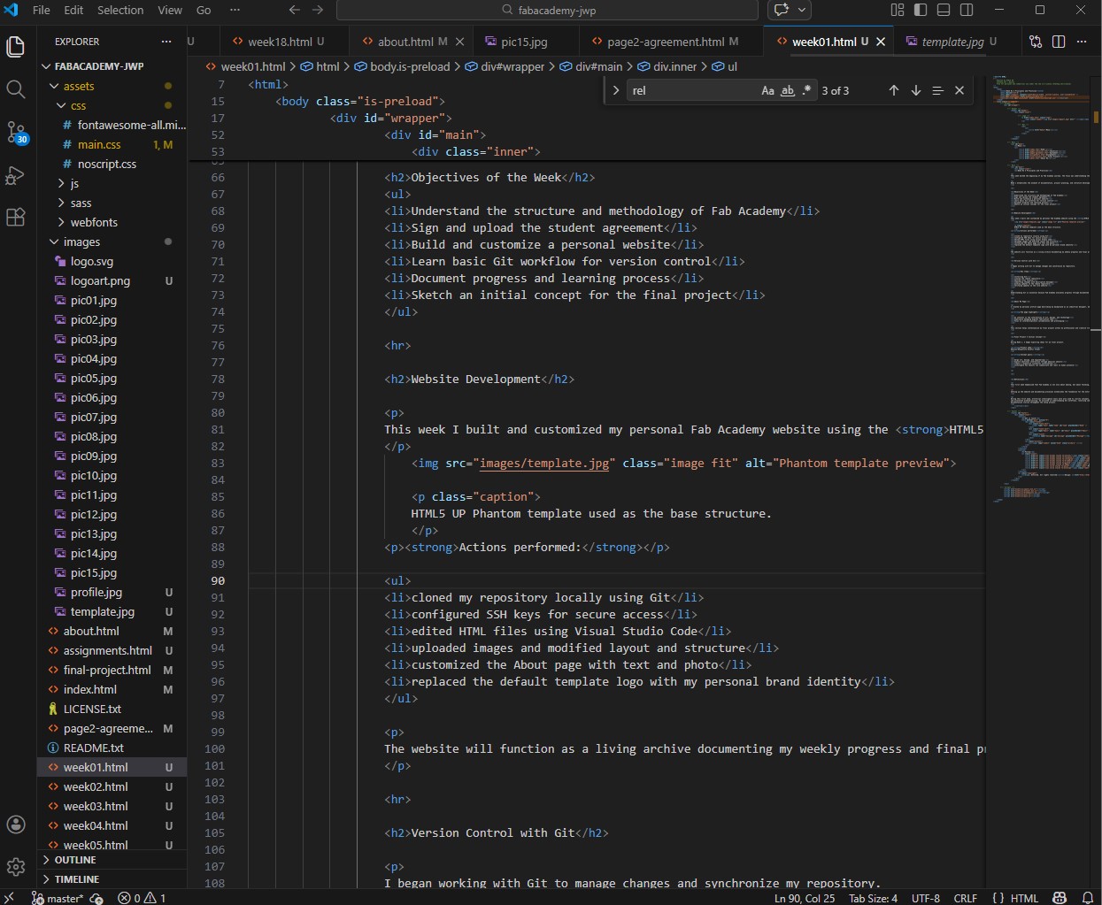Show errors and warnings problems count
This screenshot has width=1102, height=905.
(x=143, y=898)
